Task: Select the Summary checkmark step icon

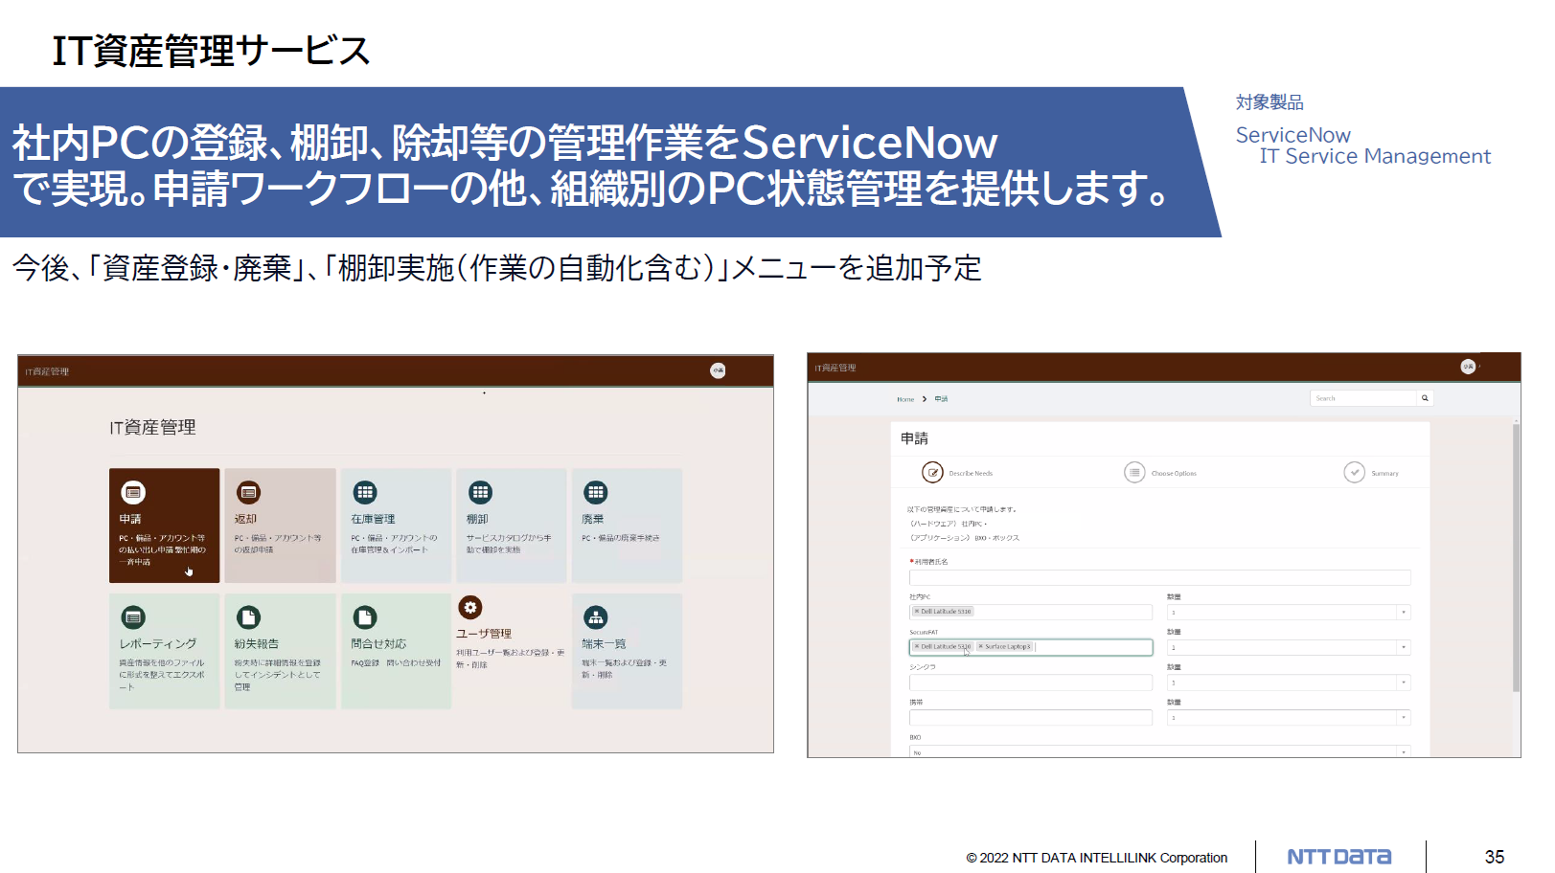Action: click(x=1354, y=472)
